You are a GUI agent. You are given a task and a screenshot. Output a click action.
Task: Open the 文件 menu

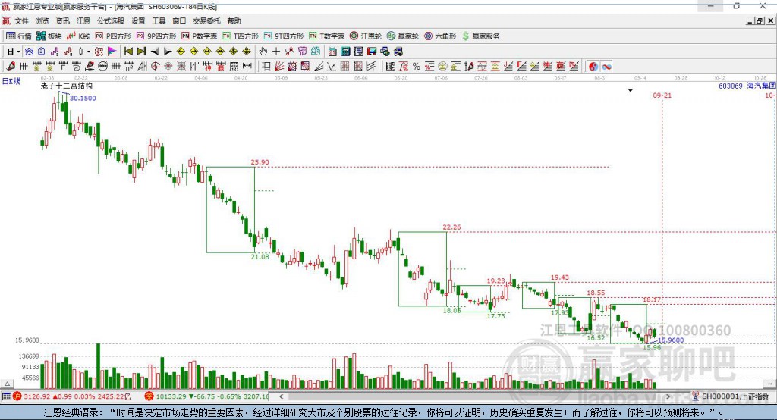pos(21,20)
